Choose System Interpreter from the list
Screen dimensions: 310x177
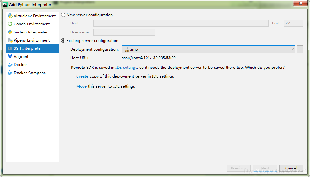(32, 32)
